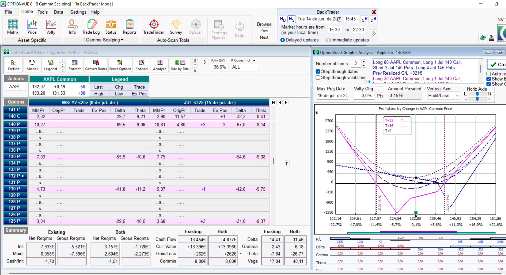Screen dimensions: 506x275
Task: Open the Reports icon
Action: [130, 27]
